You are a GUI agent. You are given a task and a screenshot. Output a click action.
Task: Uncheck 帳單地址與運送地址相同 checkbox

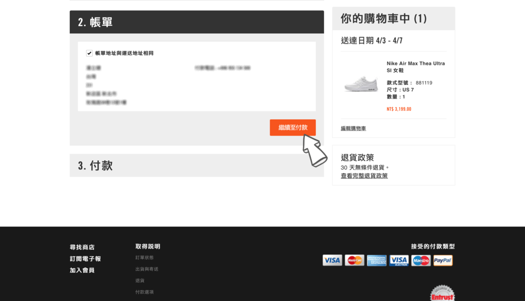(89, 53)
